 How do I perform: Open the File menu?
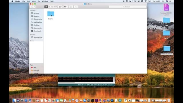(24, 1)
